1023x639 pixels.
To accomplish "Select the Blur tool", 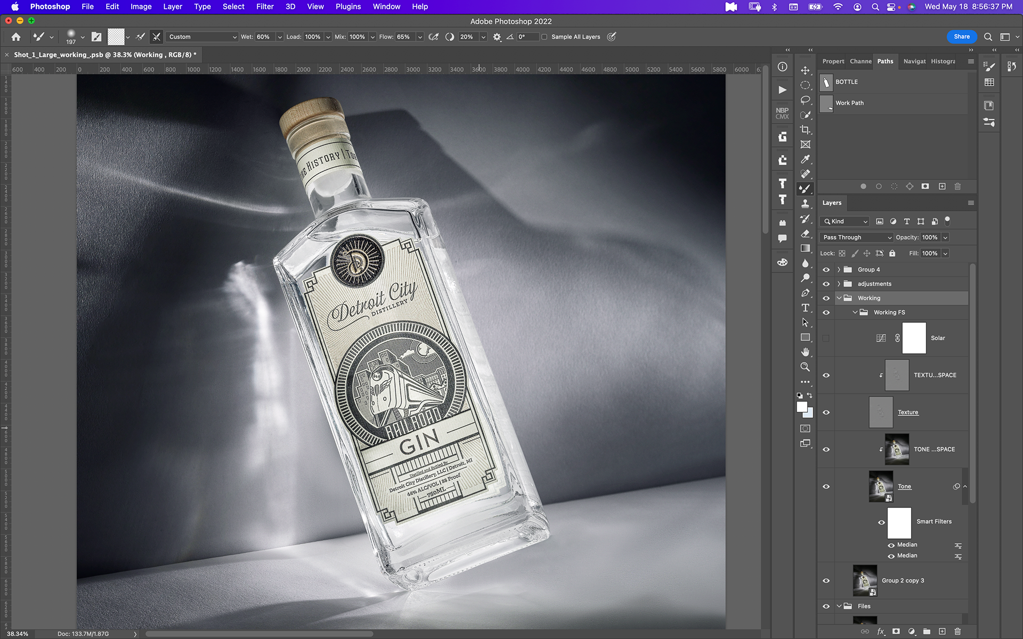I will click(805, 263).
